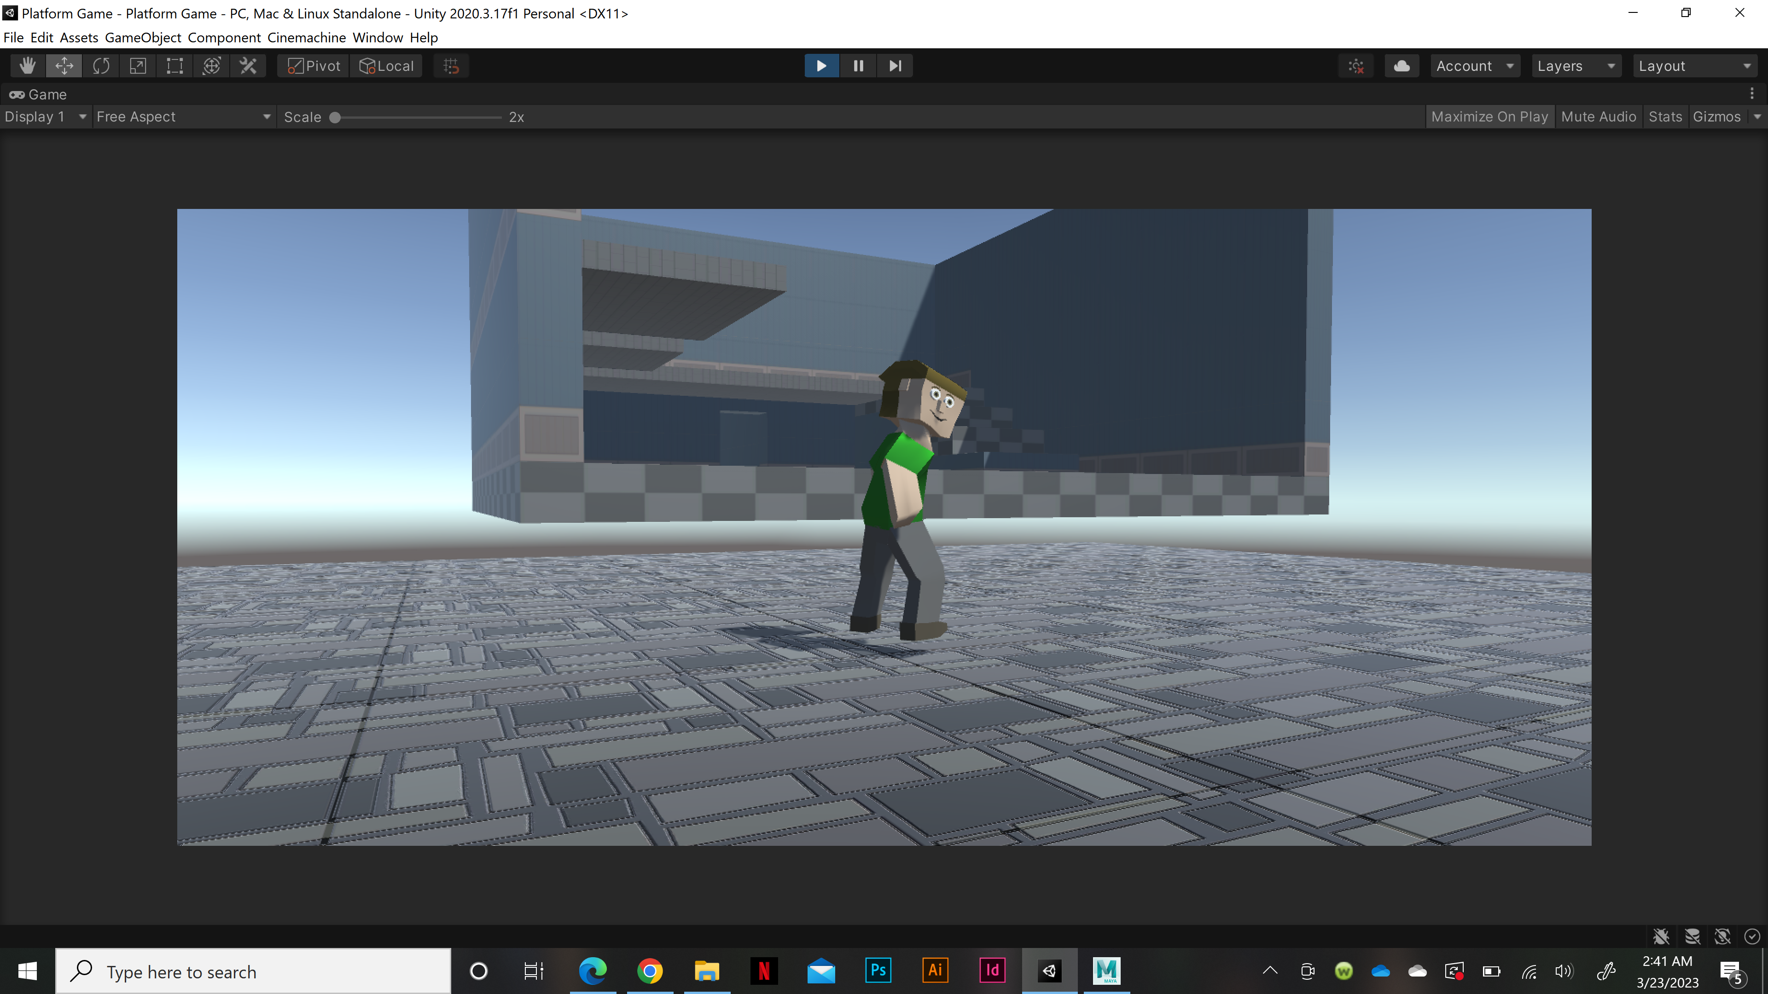The image size is (1768, 994).
Task: Open the custom editor tools
Action: click(249, 66)
